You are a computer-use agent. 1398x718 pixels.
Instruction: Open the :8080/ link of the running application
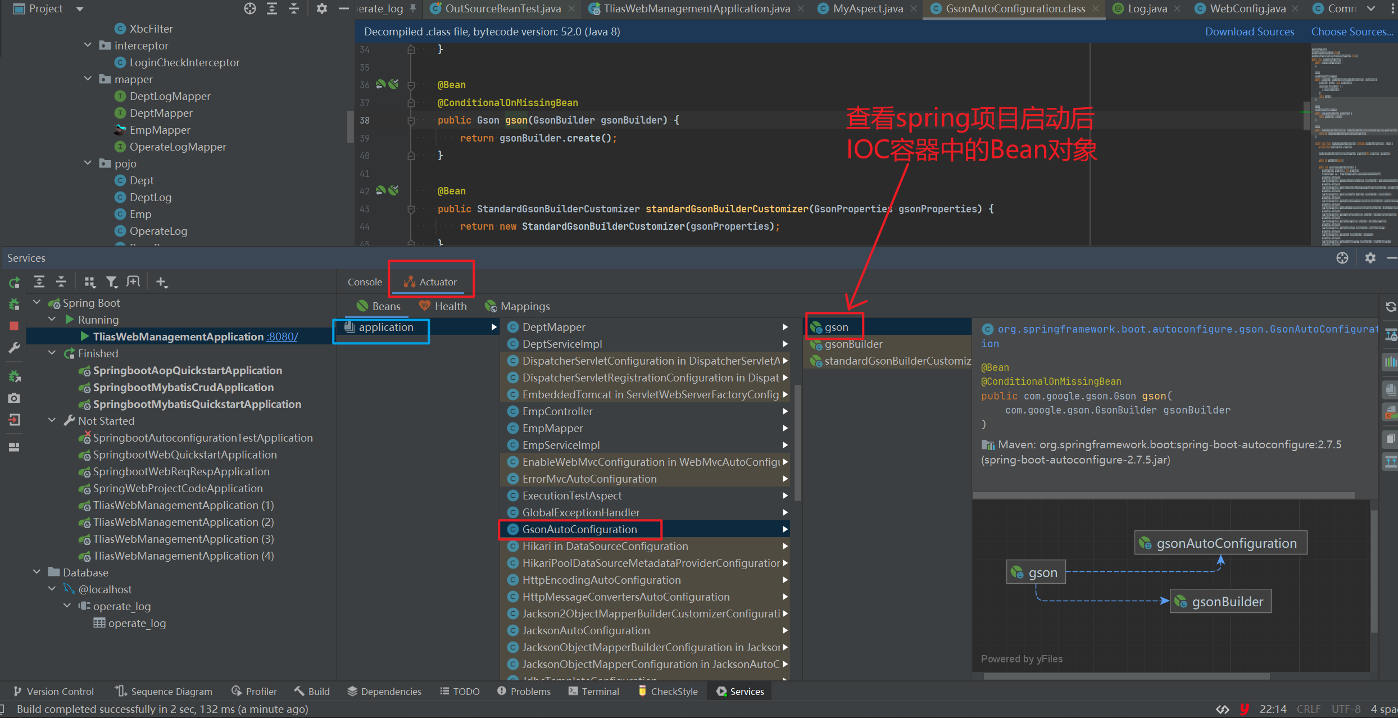coord(282,337)
